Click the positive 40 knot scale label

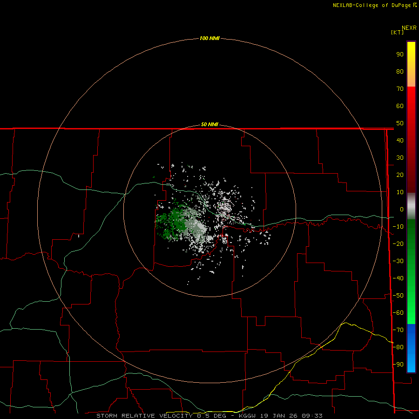coord(400,141)
